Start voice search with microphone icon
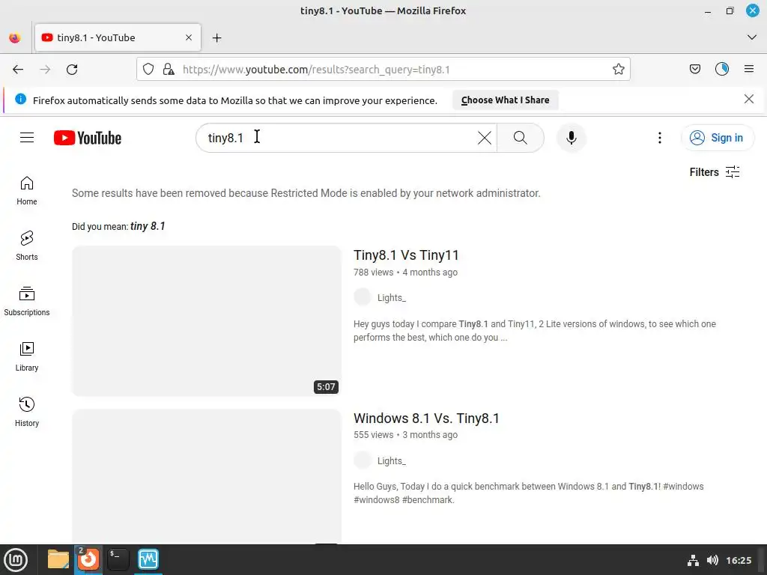The image size is (767, 575). (571, 138)
